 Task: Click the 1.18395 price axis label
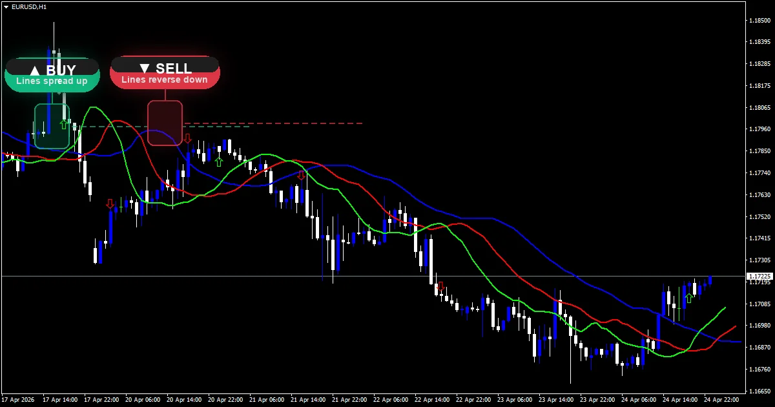759,42
